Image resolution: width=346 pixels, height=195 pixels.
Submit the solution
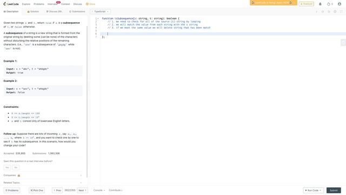pyautogui.click(x=334, y=190)
